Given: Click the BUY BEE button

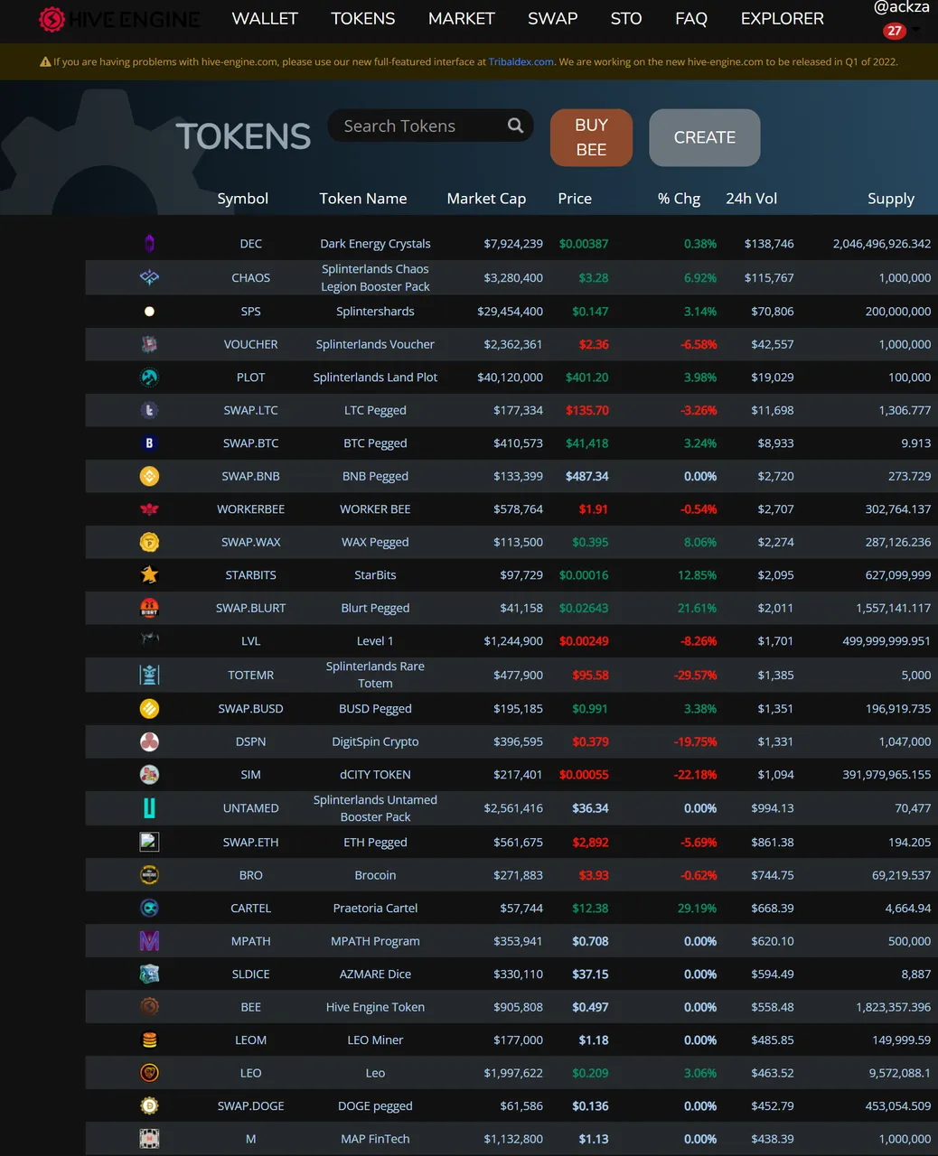Looking at the screenshot, I should [591, 137].
